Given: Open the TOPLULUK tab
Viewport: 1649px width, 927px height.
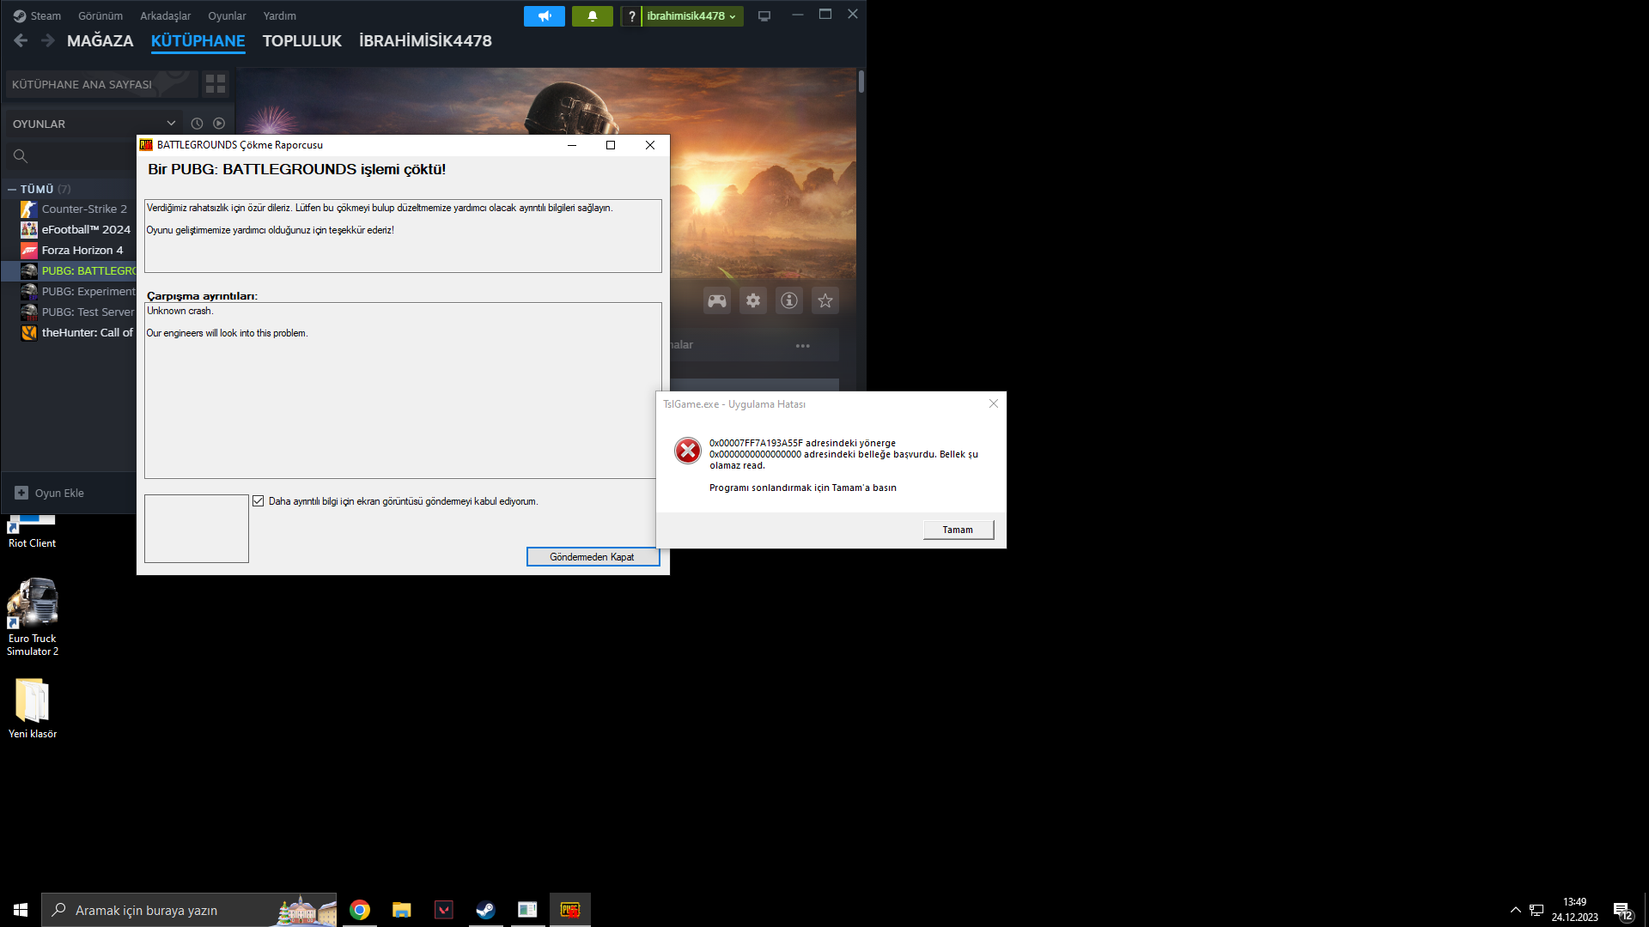Looking at the screenshot, I should point(302,40).
